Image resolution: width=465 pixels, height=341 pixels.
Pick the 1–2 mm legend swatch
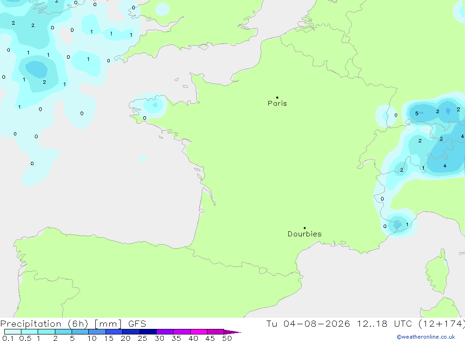46,332
